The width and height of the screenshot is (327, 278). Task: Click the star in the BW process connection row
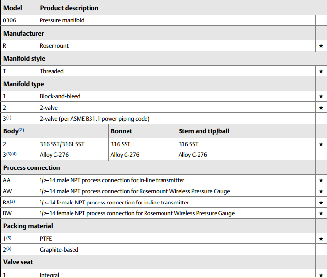[321, 213]
